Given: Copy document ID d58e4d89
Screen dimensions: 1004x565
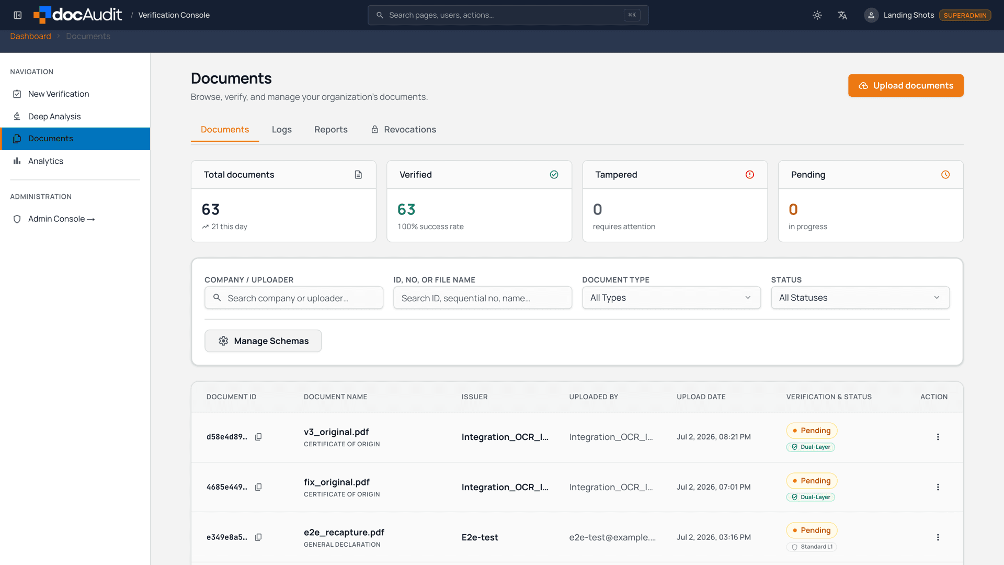Looking at the screenshot, I should coord(258,437).
